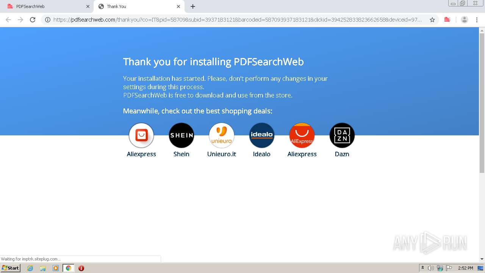Select the Chrome taskbar button
Image resolution: width=485 pixels, height=273 pixels.
click(x=69, y=268)
